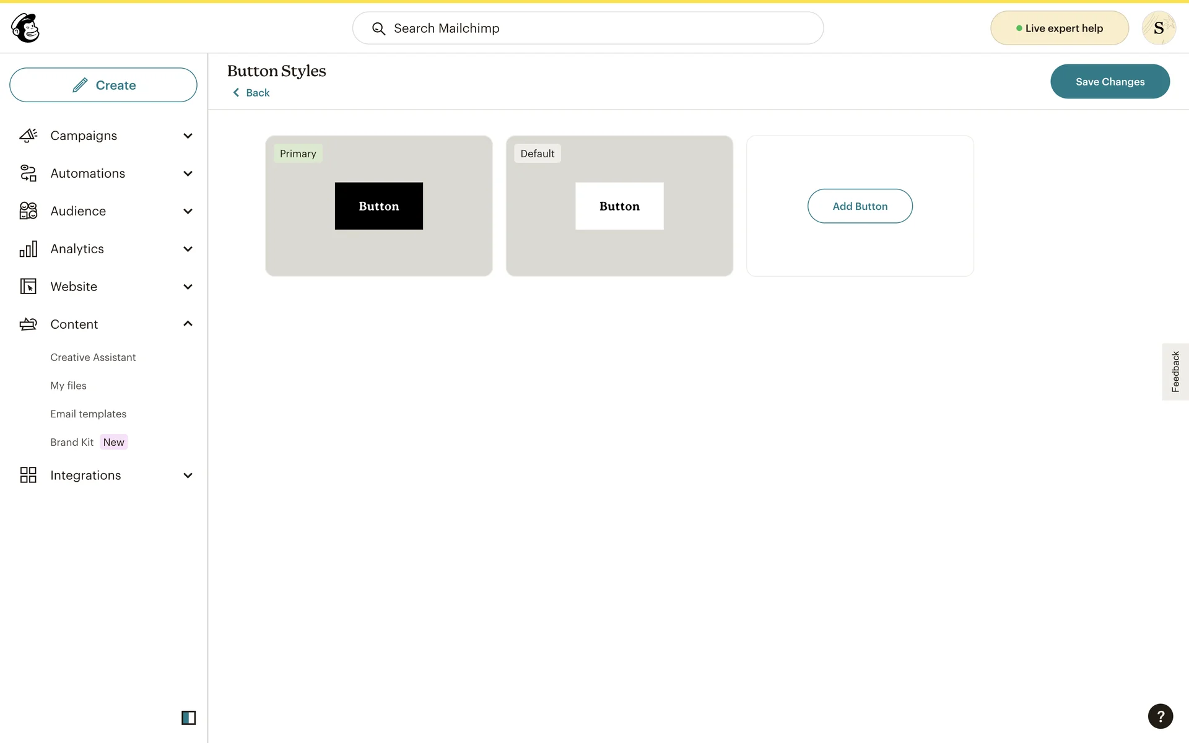Click Save Changes button
The width and height of the screenshot is (1189, 743).
click(x=1109, y=82)
